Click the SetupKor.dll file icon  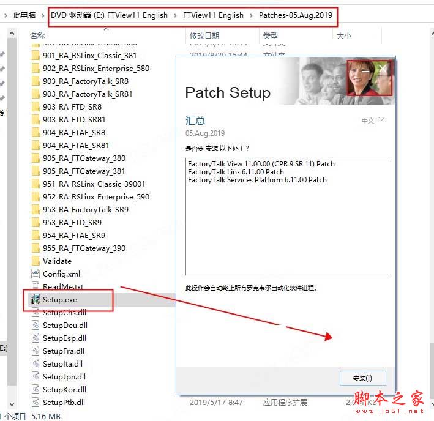36,389
